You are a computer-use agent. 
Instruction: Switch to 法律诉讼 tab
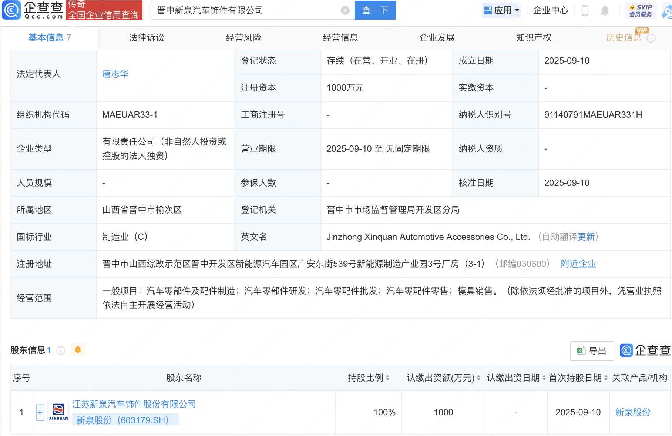(x=147, y=38)
